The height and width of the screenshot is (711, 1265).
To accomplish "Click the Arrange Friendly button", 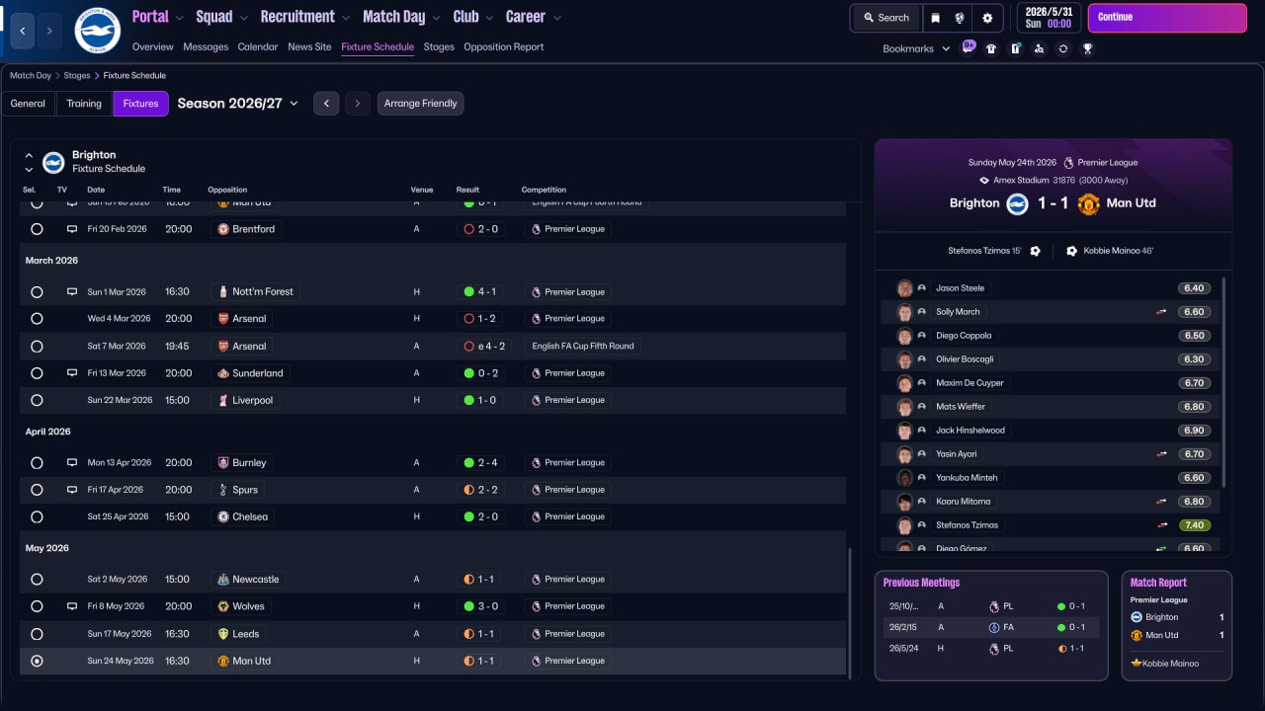I will [420, 104].
